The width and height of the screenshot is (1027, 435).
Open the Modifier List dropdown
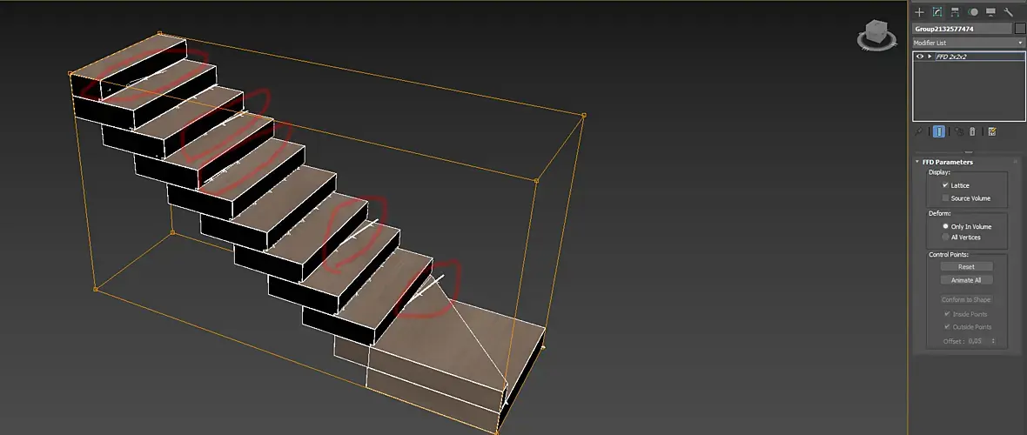click(x=968, y=43)
